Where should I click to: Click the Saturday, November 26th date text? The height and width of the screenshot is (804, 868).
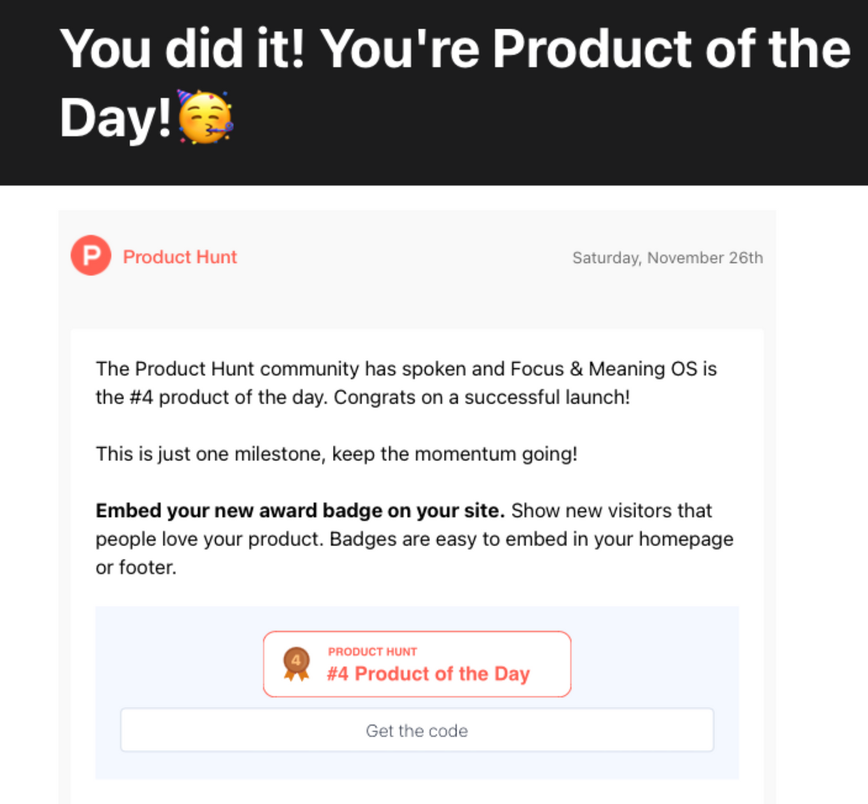[x=667, y=258]
